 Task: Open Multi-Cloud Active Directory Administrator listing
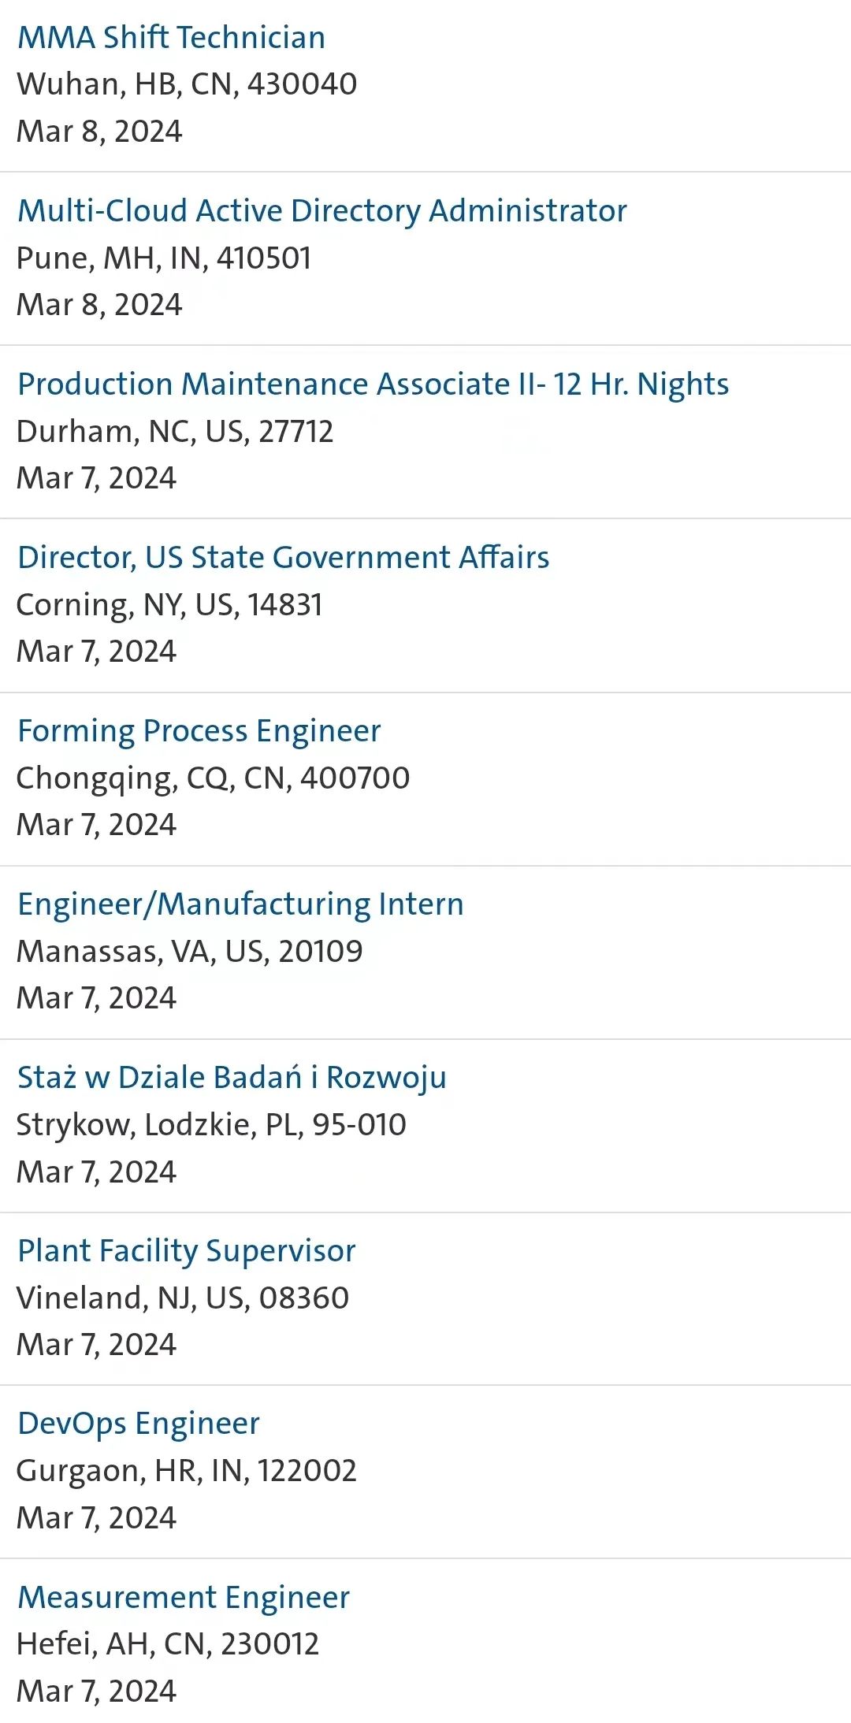(x=321, y=211)
